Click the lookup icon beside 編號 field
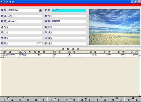The image size is (141, 102). click(40, 10)
